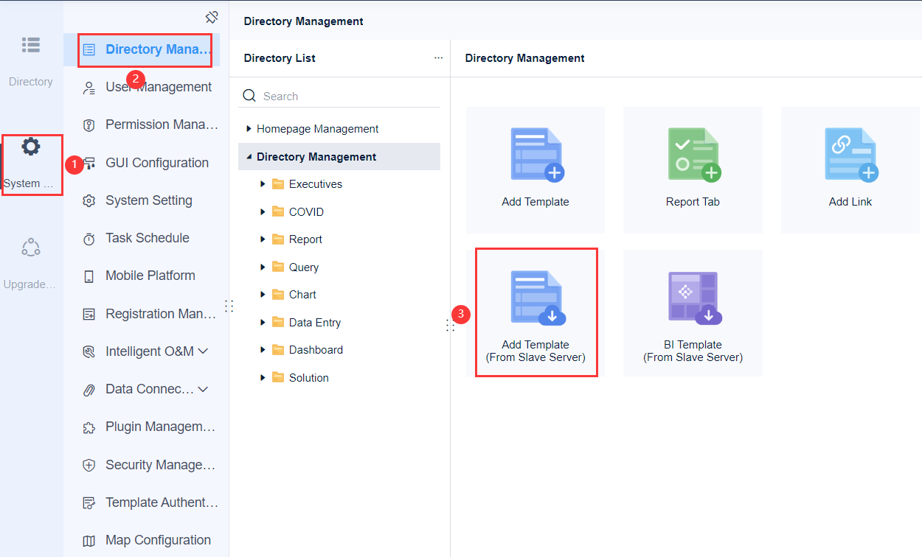
Task: Expand the Homepage Management tree node
Action: [x=250, y=128]
